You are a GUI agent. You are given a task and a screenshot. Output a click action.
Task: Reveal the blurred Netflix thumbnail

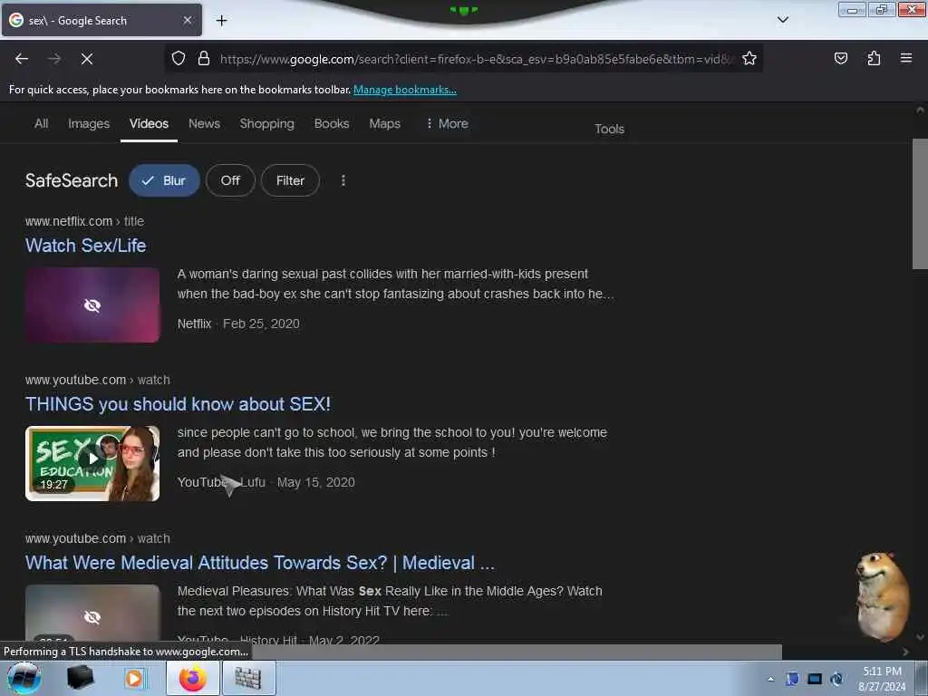(x=92, y=304)
